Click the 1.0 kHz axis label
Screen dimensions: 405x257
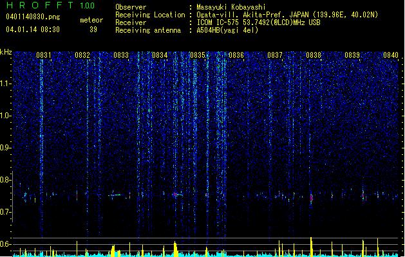pos(5,116)
